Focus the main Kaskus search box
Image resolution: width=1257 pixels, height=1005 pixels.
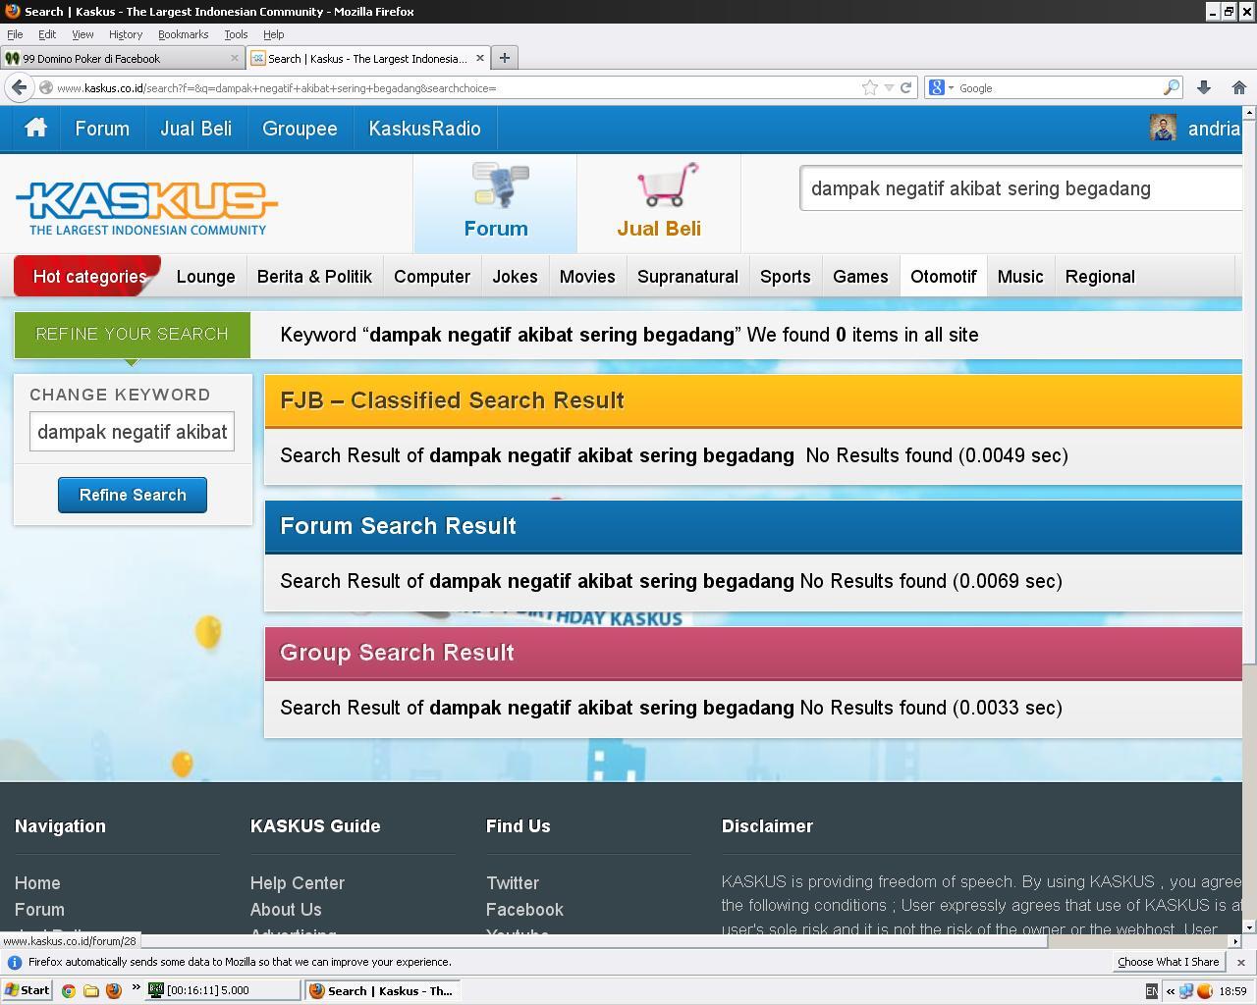(x=1021, y=188)
